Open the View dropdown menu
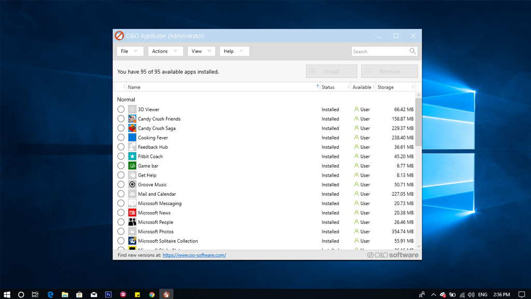This screenshot has height=299, width=531. click(x=201, y=51)
